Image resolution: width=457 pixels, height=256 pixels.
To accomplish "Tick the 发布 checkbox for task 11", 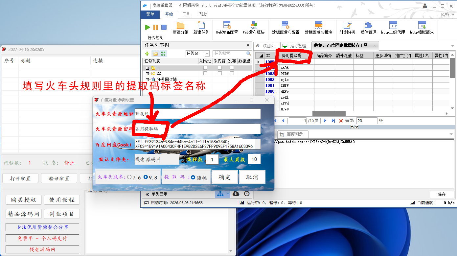I will [232, 68].
